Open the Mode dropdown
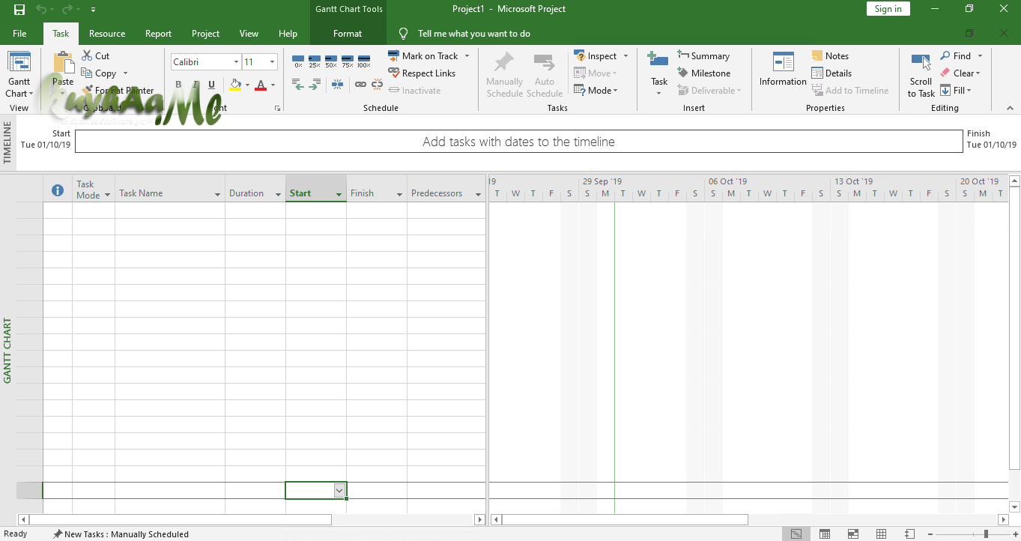Image resolution: width=1021 pixels, height=541 pixels. click(596, 91)
